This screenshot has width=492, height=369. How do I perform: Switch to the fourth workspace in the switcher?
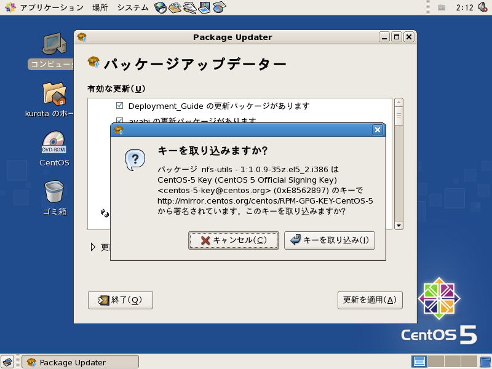pyautogui.click(x=469, y=362)
